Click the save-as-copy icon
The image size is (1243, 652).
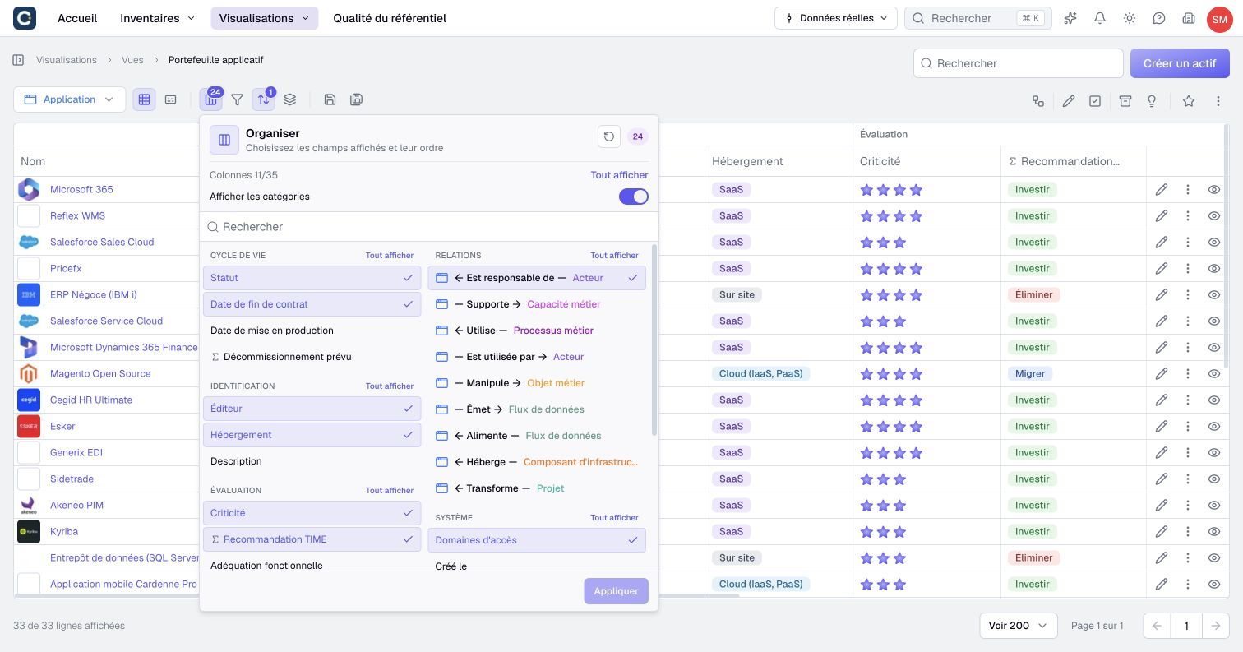click(x=356, y=99)
